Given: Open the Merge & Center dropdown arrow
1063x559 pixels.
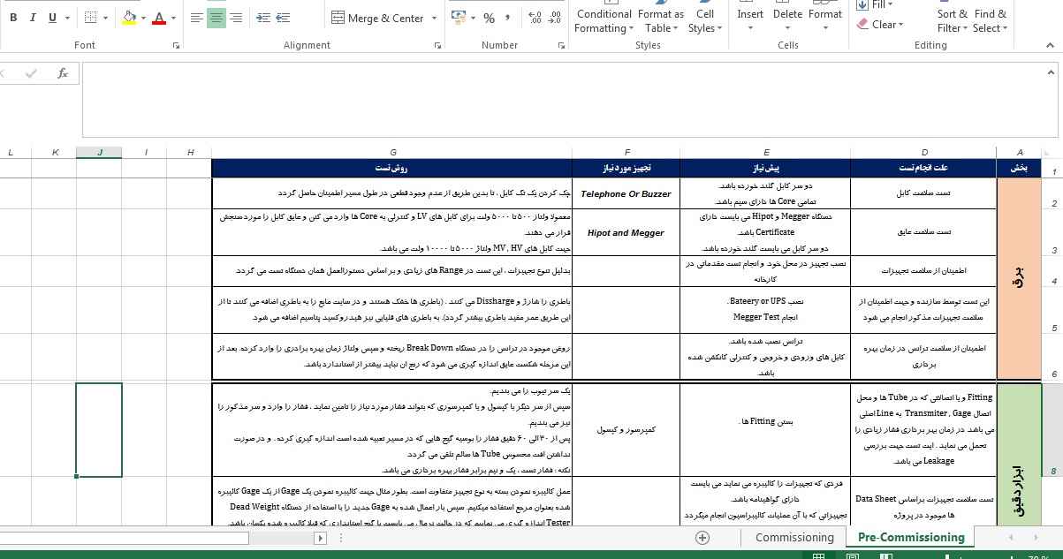Looking at the screenshot, I should tap(434, 18).
